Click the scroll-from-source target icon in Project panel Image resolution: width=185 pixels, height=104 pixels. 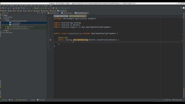(x=38, y=13)
